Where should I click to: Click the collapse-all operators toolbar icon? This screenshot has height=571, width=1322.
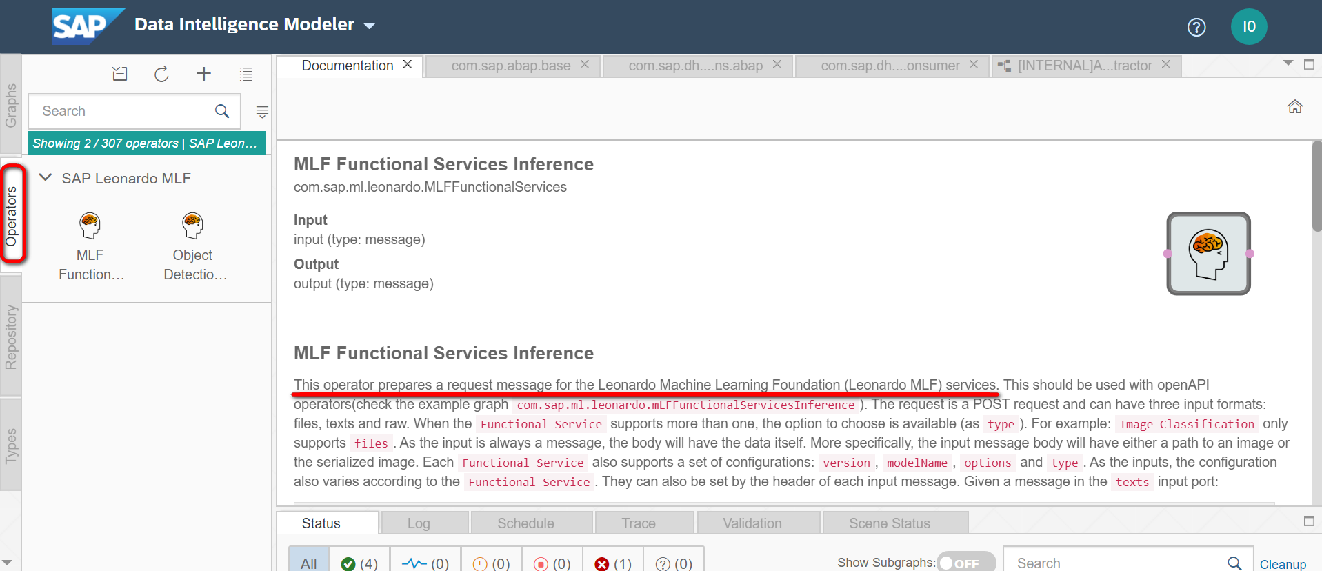[x=120, y=74]
